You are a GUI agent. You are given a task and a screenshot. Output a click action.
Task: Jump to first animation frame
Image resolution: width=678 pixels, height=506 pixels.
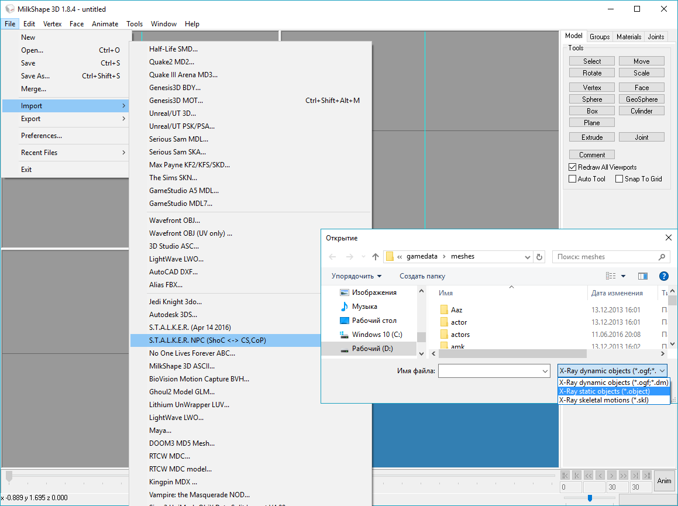[x=565, y=476]
